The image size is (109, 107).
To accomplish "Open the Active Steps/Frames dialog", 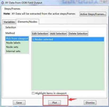I will coord(93,14).
